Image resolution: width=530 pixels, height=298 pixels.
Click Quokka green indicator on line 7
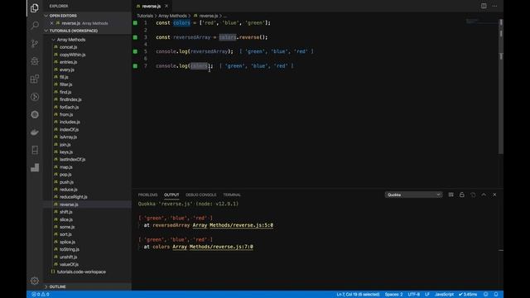[135, 66]
